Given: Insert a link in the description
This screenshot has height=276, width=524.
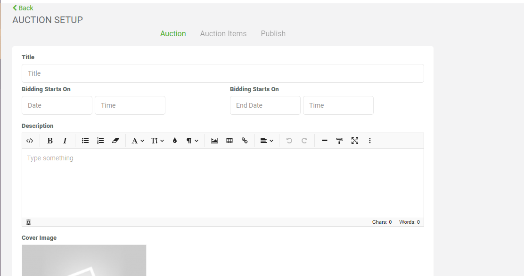Looking at the screenshot, I should [x=245, y=141].
